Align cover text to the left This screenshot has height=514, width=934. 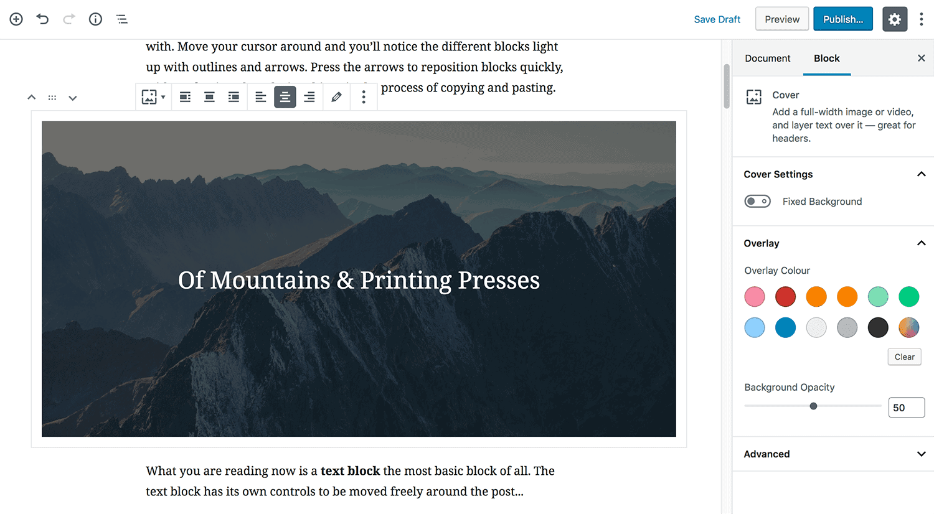tap(261, 97)
